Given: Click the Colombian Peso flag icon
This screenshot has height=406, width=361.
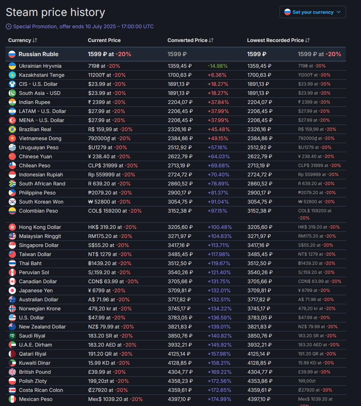Looking at the screenshot, I should 12,211.
